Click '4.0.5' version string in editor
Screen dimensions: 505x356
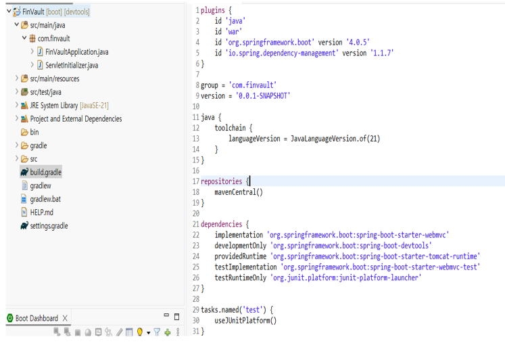(358, 42)
